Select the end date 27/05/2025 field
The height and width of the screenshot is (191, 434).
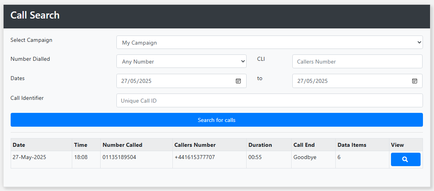(357, 81)
